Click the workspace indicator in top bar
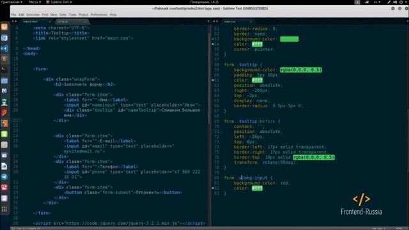The height and width of the screenshot is (230, 409). point(357,2)
